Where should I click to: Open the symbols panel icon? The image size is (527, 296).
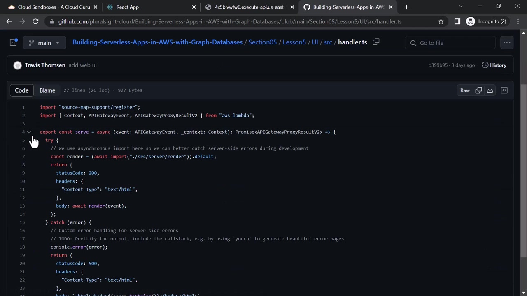pos(504,90)
